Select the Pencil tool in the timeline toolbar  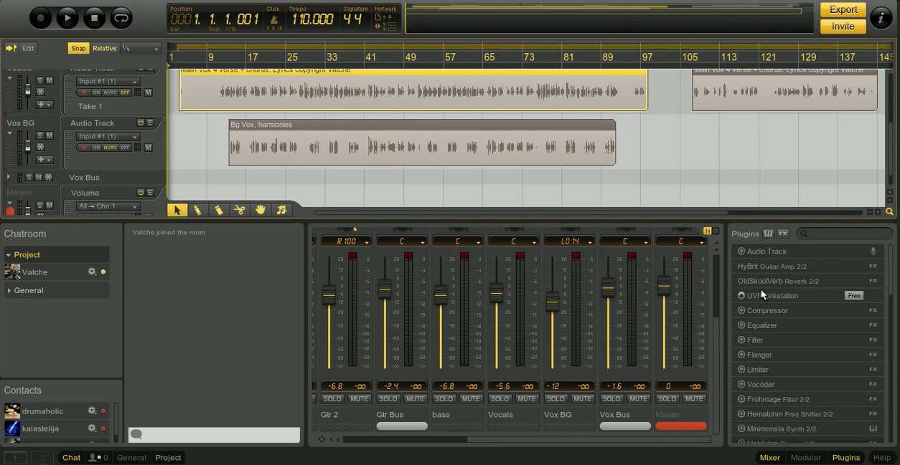coord(197,209)
